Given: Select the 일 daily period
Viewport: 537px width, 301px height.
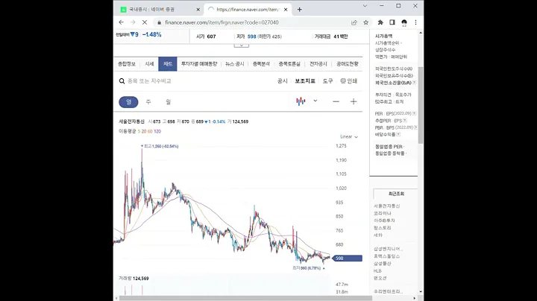Looking at the screenshot, I should (128, 102).
